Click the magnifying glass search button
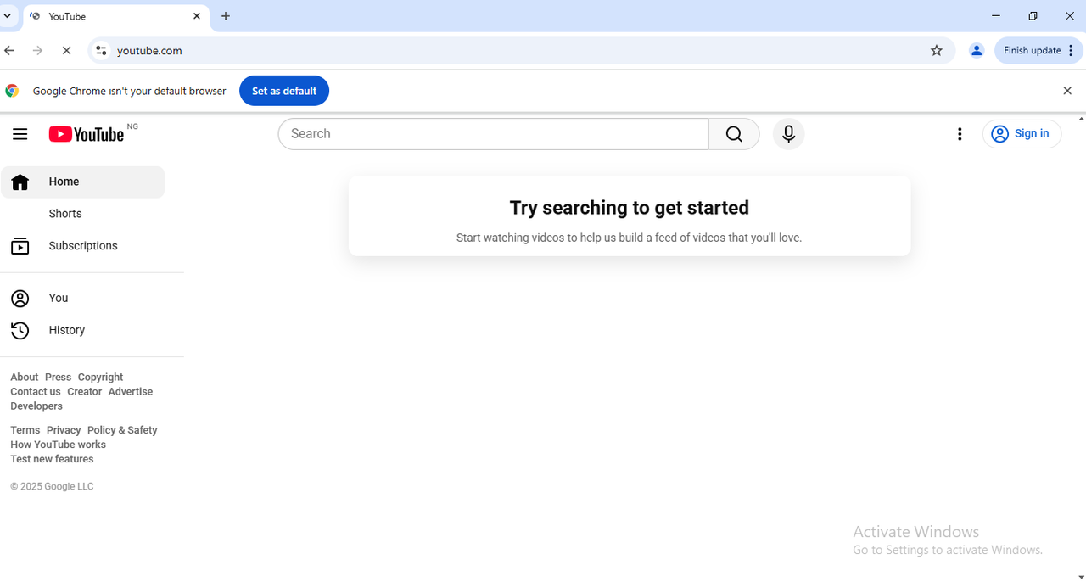The image size is (1086, 582). click(734, 134)
